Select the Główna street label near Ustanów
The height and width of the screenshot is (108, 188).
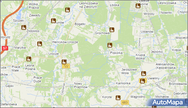pyautogui.click(x=139, y=43)
